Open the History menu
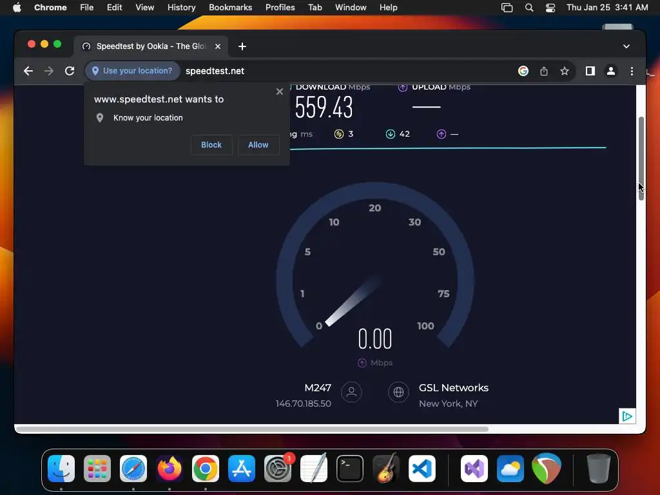The height and width of the screenshot is (495, 660). 181,8
